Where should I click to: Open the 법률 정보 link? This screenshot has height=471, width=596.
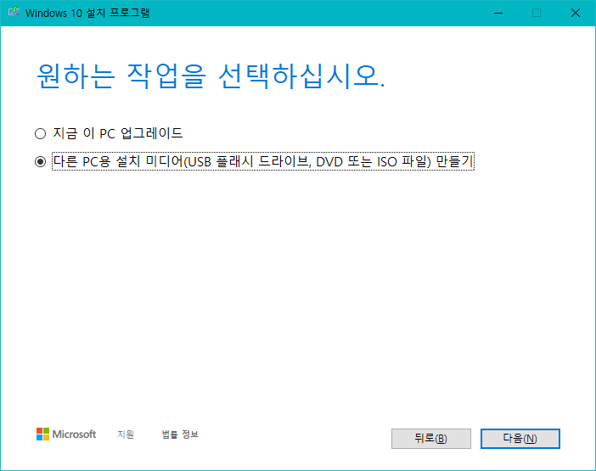pyautogui.click(x=180, y=435)
